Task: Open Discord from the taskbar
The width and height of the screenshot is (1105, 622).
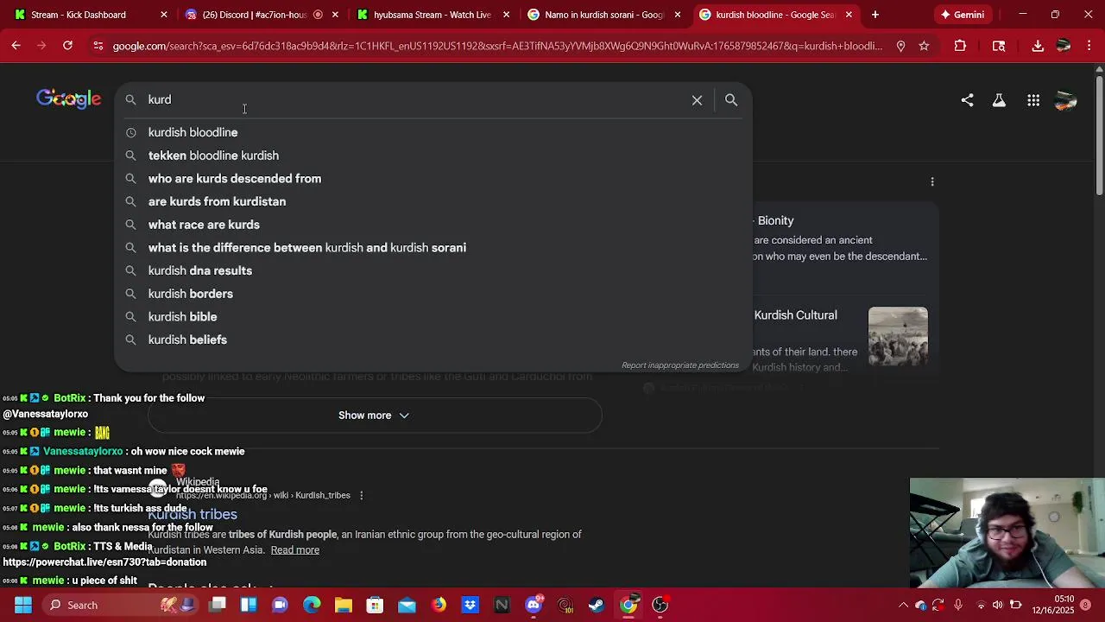Action: click(534, 605)
